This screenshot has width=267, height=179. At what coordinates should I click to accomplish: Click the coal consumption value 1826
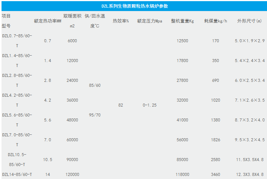216,140
